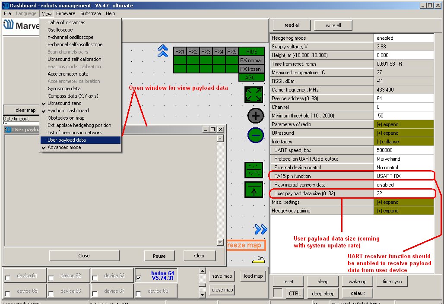
Task: Click the write all button
Action: 333,25
